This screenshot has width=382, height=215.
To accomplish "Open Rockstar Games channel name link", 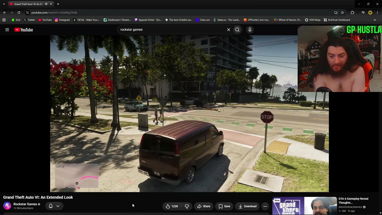I will [25, 204].
